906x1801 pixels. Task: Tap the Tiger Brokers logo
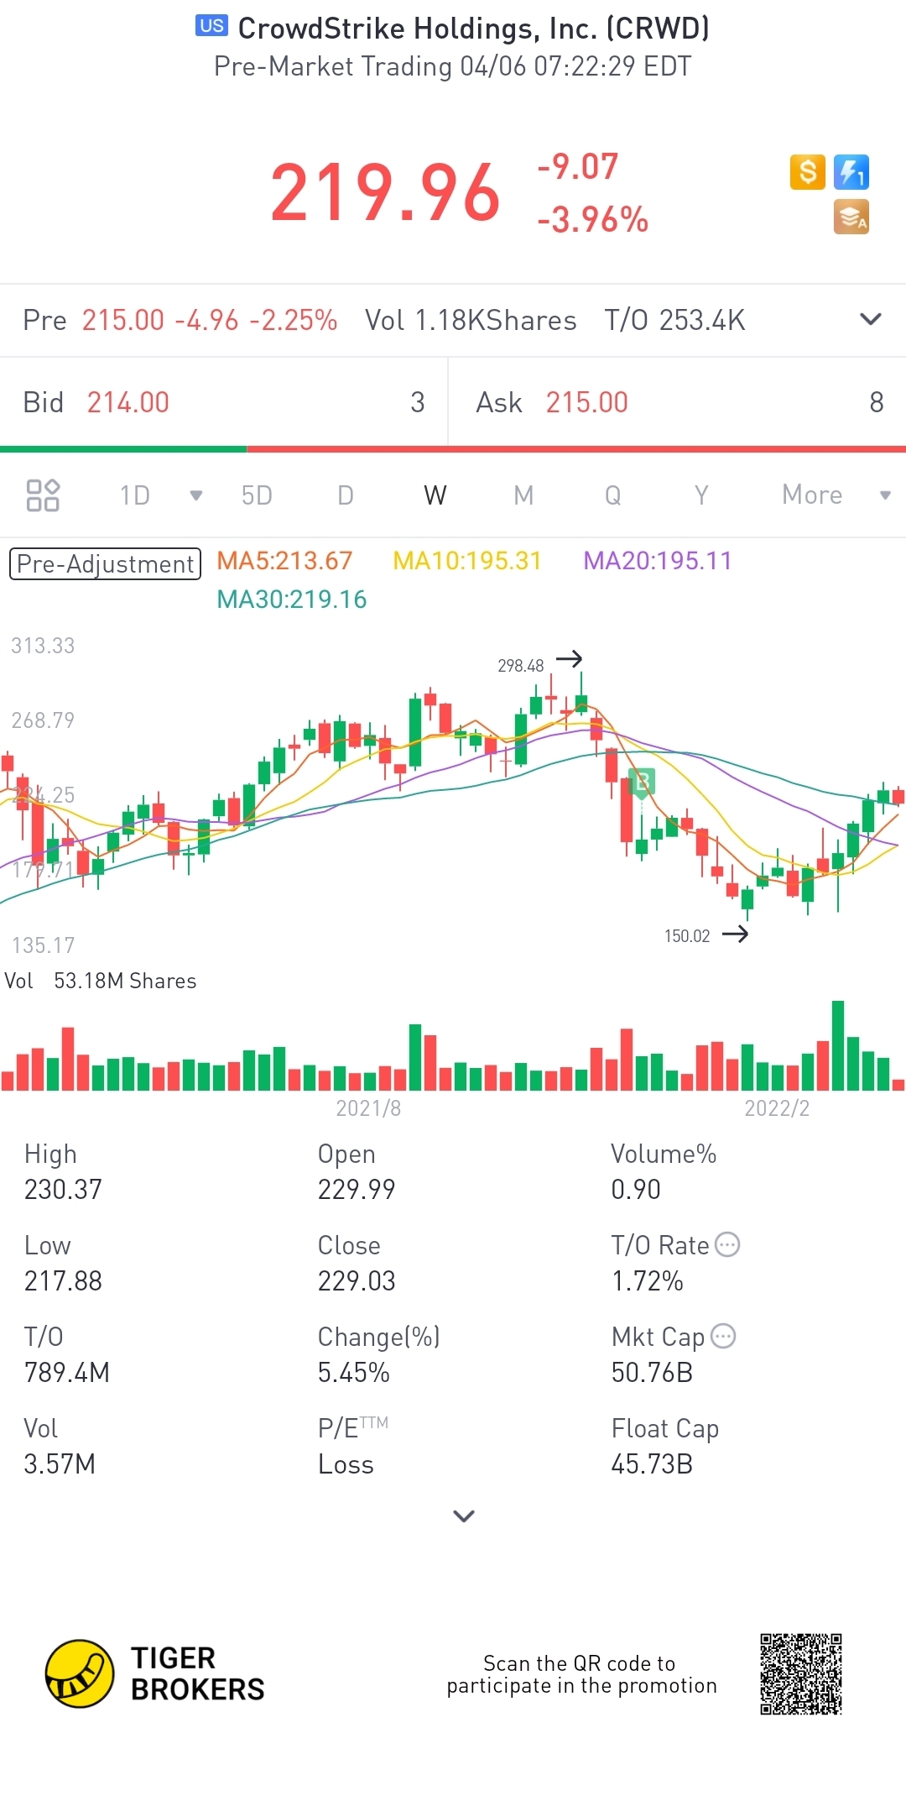[155, 1673]
